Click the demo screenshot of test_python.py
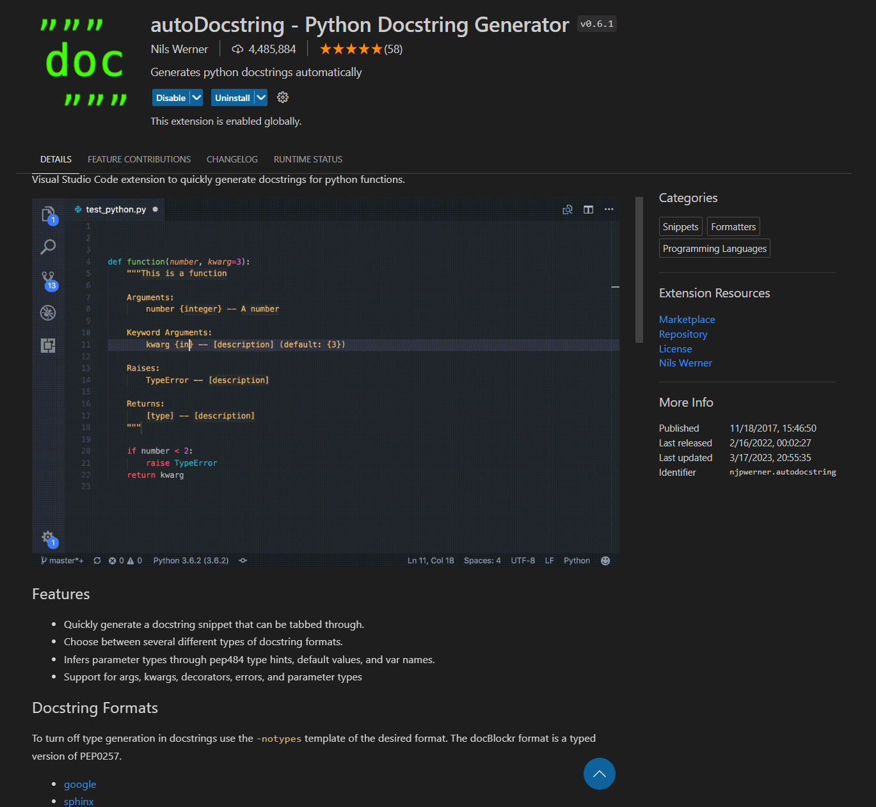The height and width of the screenshot is (807, 876). [x=326, y=382]
